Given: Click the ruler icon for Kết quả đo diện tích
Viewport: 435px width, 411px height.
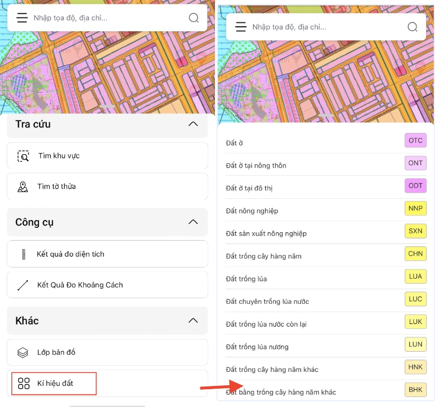Looking at the screenshot, I should pos(24,254).
